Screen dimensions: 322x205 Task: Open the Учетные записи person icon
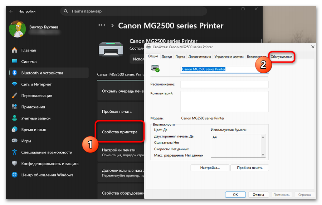point(15,118)
